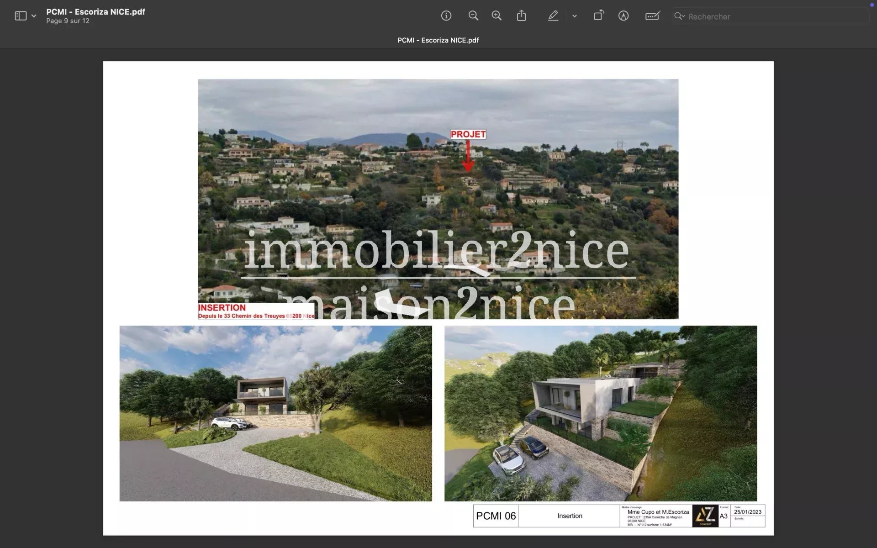The image size is (877, 548).
Task: Click the zoom out magnifier
Action: [x=473, y=16]
